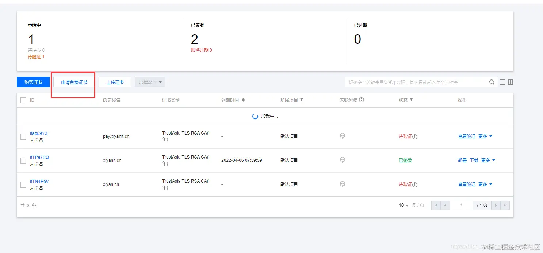Screen dimensions: 543x253
Task: Open certificate link lfTN4PeV
Action: tap(39, 181)
